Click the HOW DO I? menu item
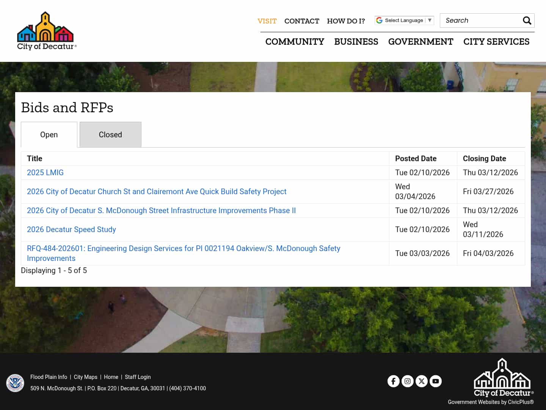Viewport: 546px width, 410px height. (346, 21)
